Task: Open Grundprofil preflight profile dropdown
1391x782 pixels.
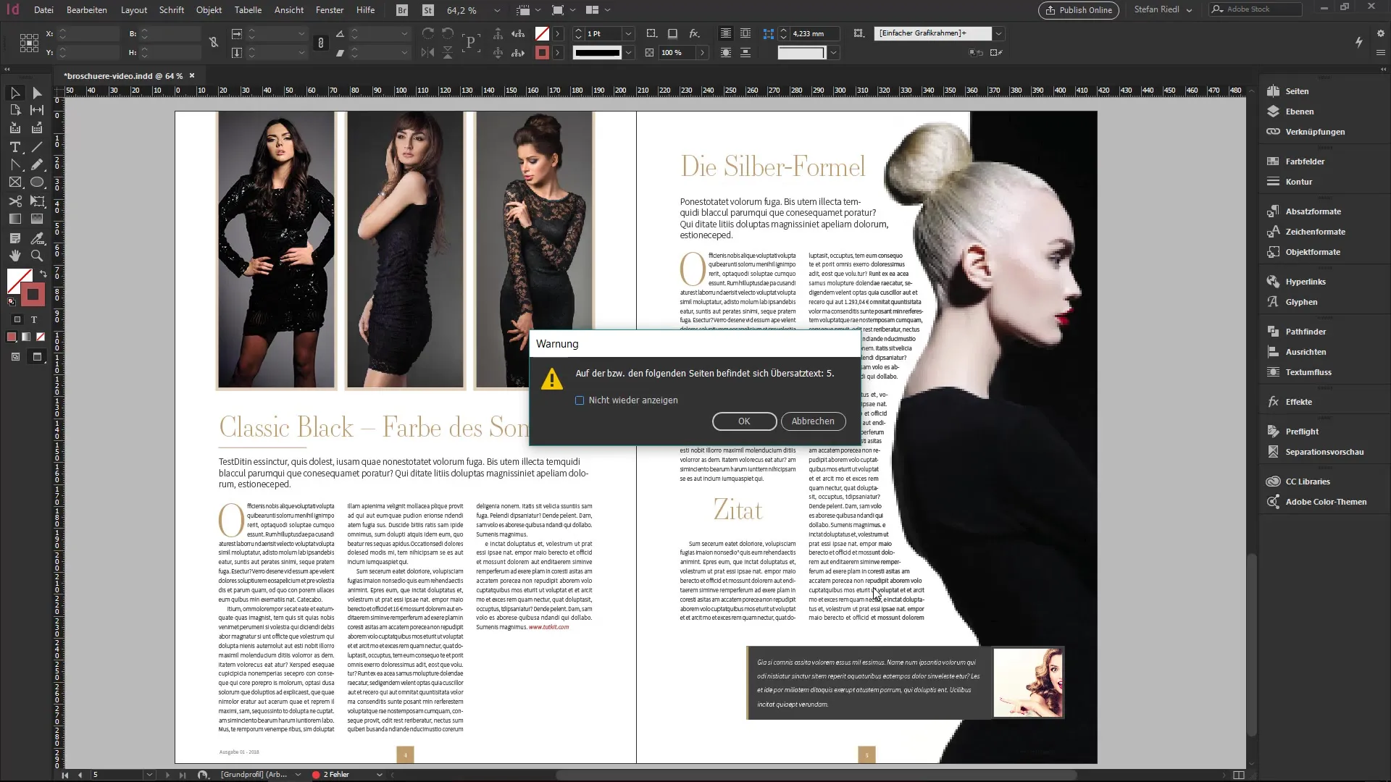Action: [x=298, y=775]
